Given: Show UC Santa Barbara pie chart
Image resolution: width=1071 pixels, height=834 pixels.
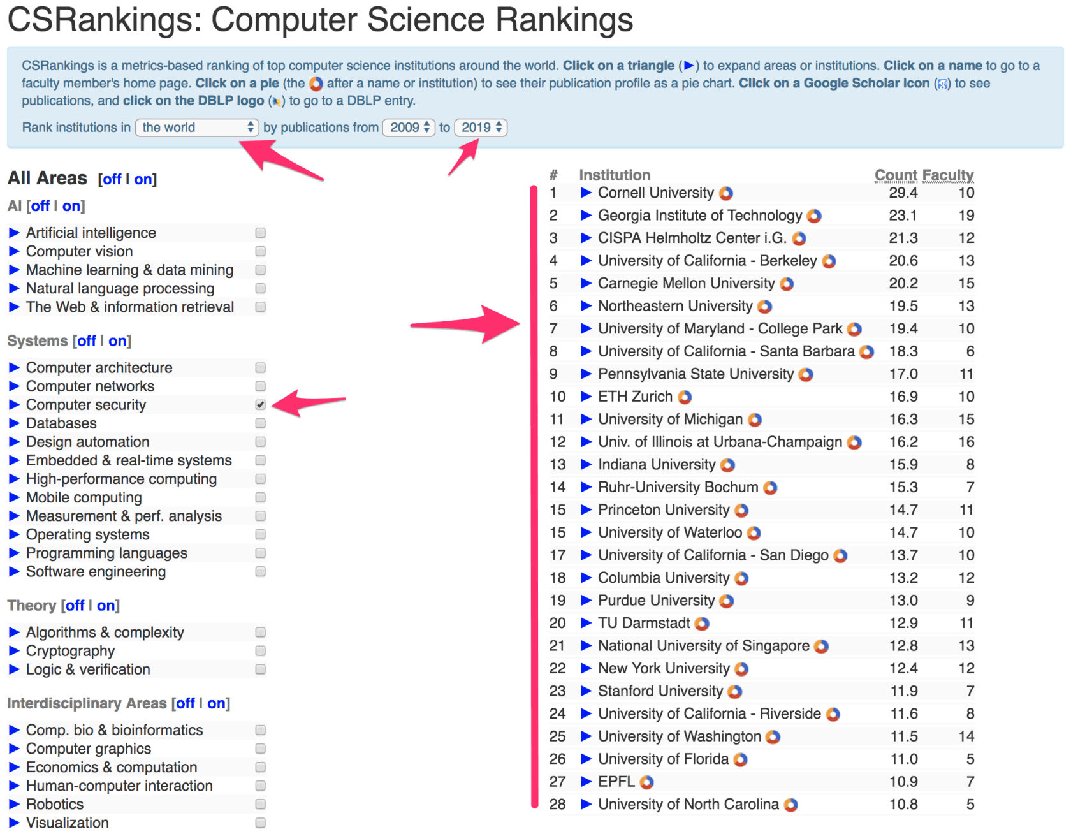Looking at the screenshot, I should tap(866, 352).
